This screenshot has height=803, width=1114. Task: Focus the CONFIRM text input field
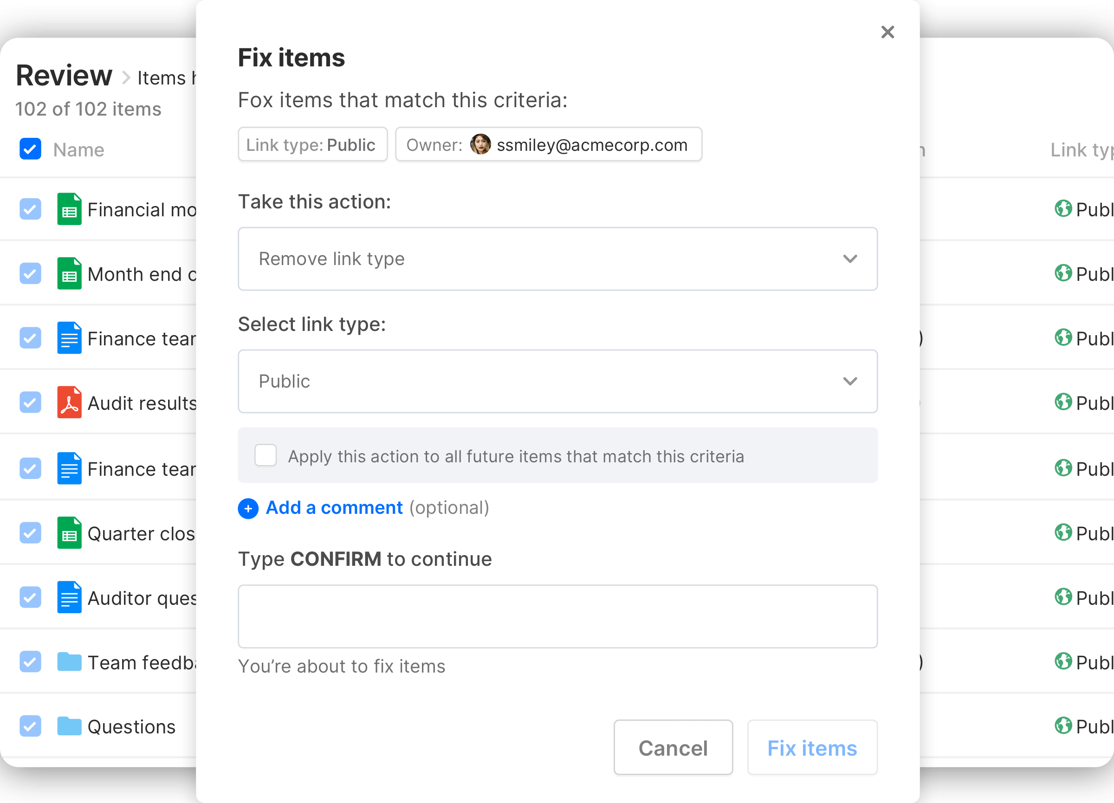pyautogui.click(x=557, y=616)
